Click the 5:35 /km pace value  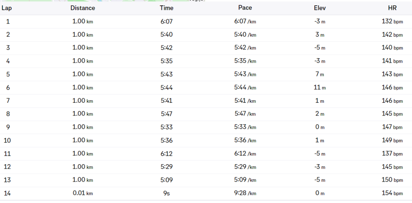[245, 61]
